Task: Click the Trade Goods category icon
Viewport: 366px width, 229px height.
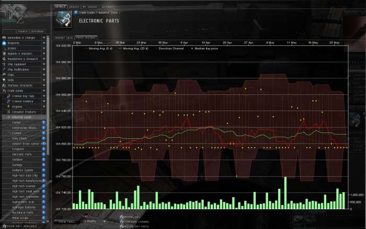Action: pos(4,91)
